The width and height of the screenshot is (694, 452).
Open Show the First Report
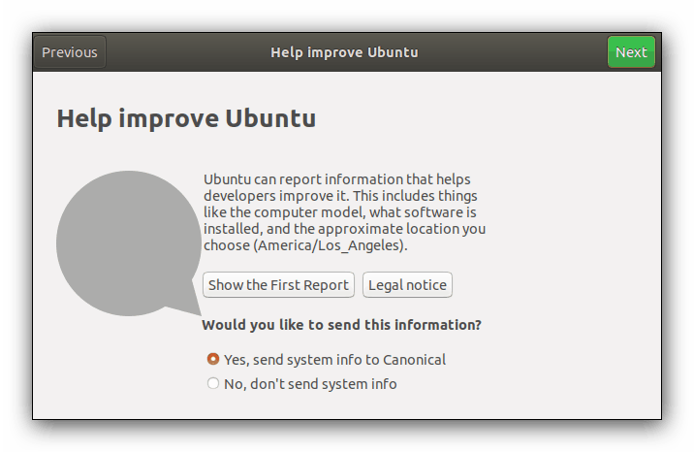(x=278, y=285)
